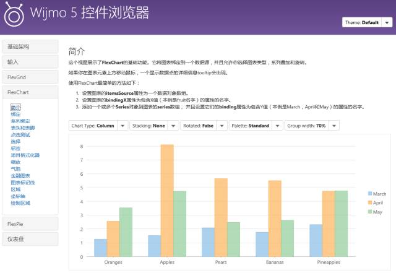396x273 pixels.
Task: Click the May bar for Apples
Action: click(x=180, y=224)
